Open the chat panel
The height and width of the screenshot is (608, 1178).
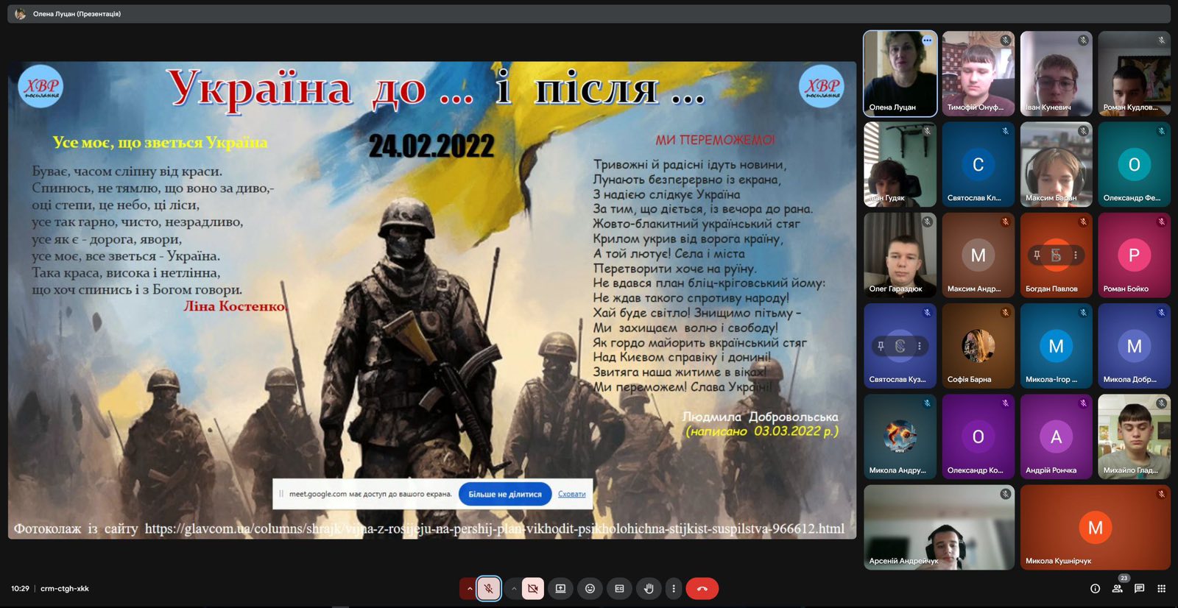[x=1140, y=589]
